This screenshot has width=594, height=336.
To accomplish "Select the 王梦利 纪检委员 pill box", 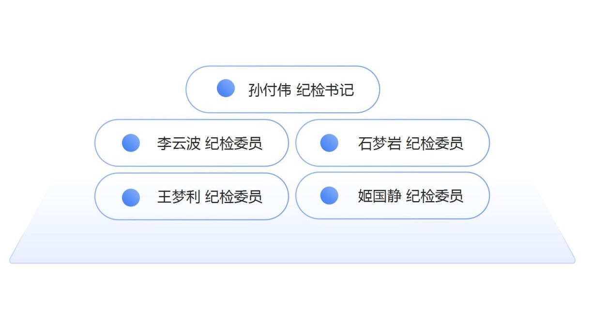I will pos(192,196).
